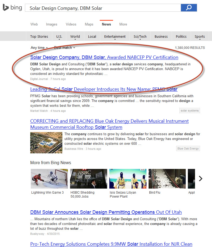Open the Bird Flu story thumbnail

[x=167, y=179]
